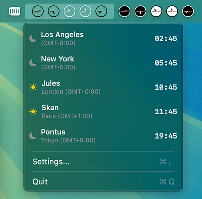Click the last outlined clock in the highlighted group
The width and height of the screenshot is (202, 199).
click(101, 11)
